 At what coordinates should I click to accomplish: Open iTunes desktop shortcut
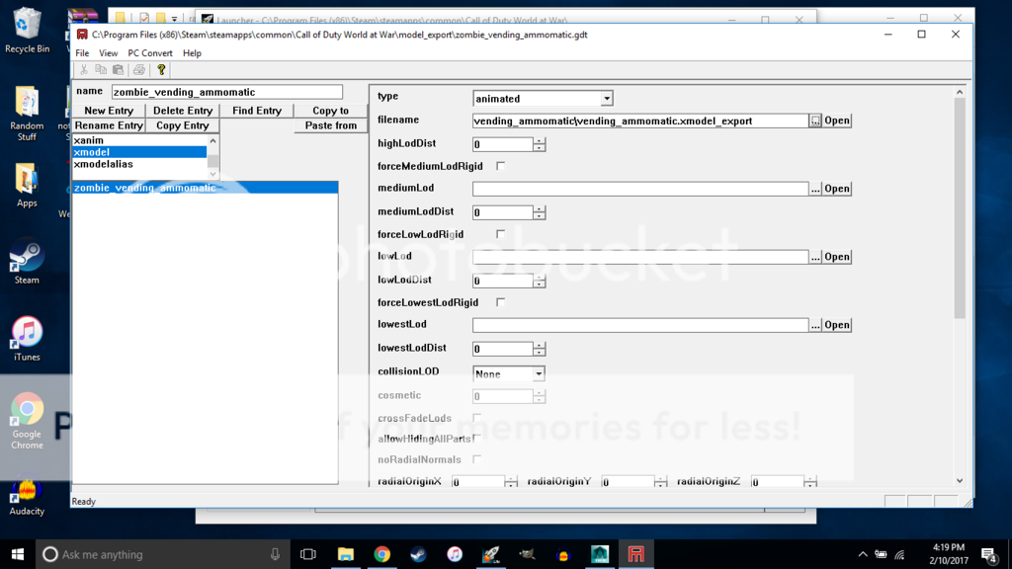[x=27, y=339]
